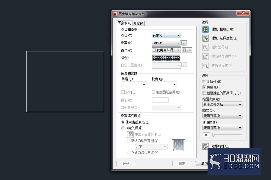Click the transparency value field

point(206,135)
